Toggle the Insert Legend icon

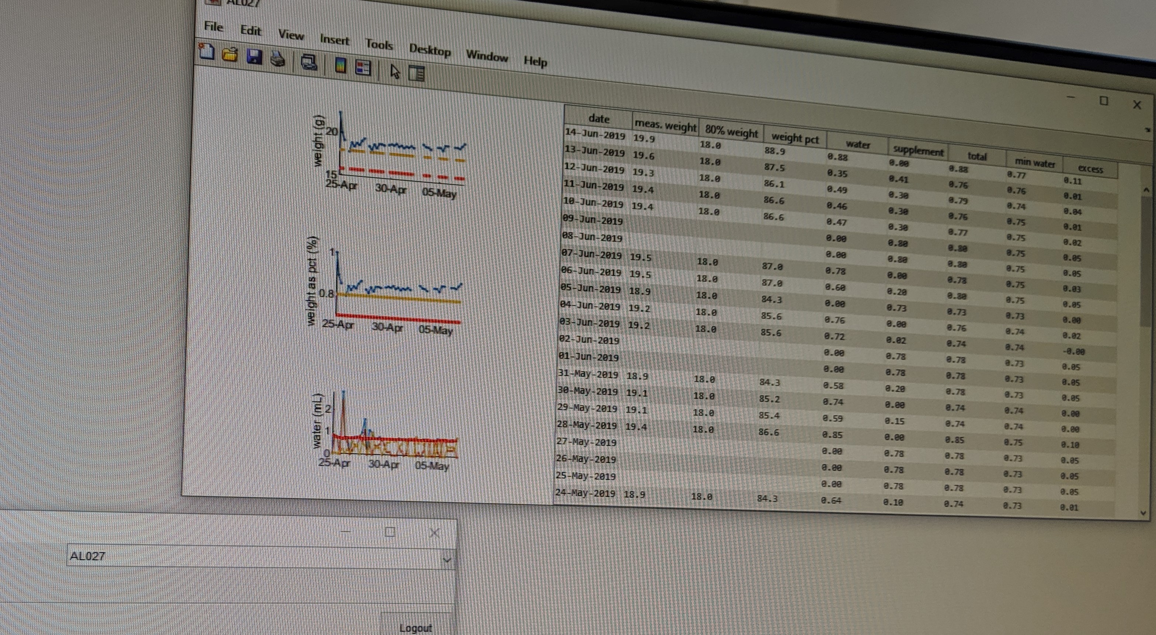(363, 68)
